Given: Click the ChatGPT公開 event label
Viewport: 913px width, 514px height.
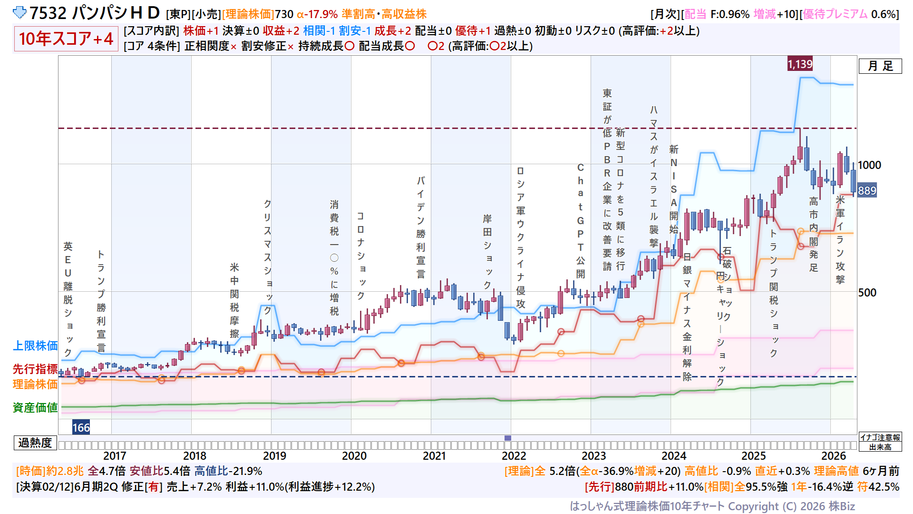Looking at the screenshot, I should tap(581, 221).
